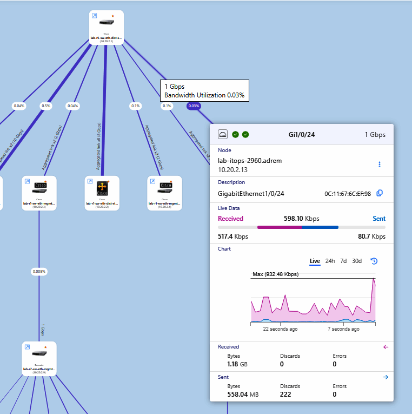The width and height of the screenshot is (412, 414).
Task: Select the Cisco lab-r1-sw-eth-dist-st node thumbnail
Action: (102, 193)
